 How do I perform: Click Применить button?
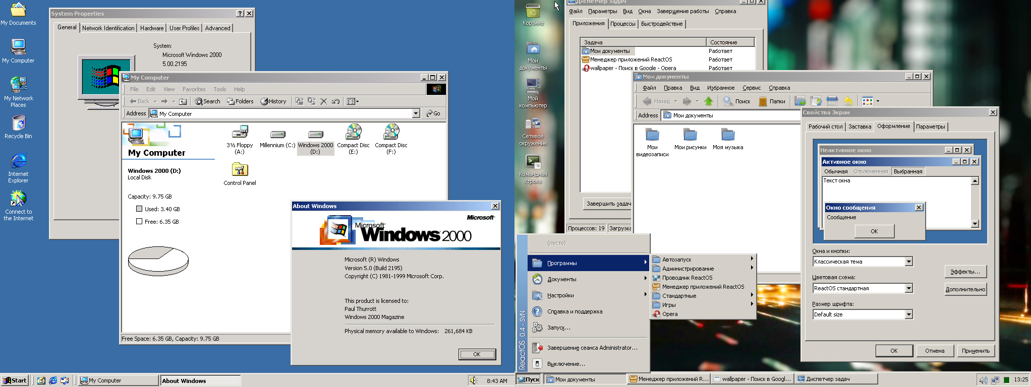coord(976,351)
